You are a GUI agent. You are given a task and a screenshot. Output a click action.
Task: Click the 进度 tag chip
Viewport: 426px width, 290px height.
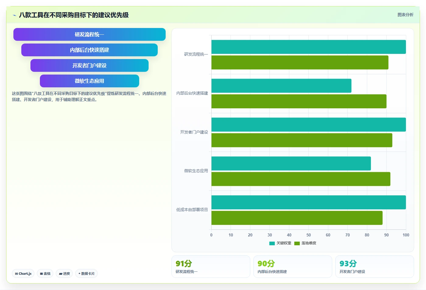click(64, 274)
